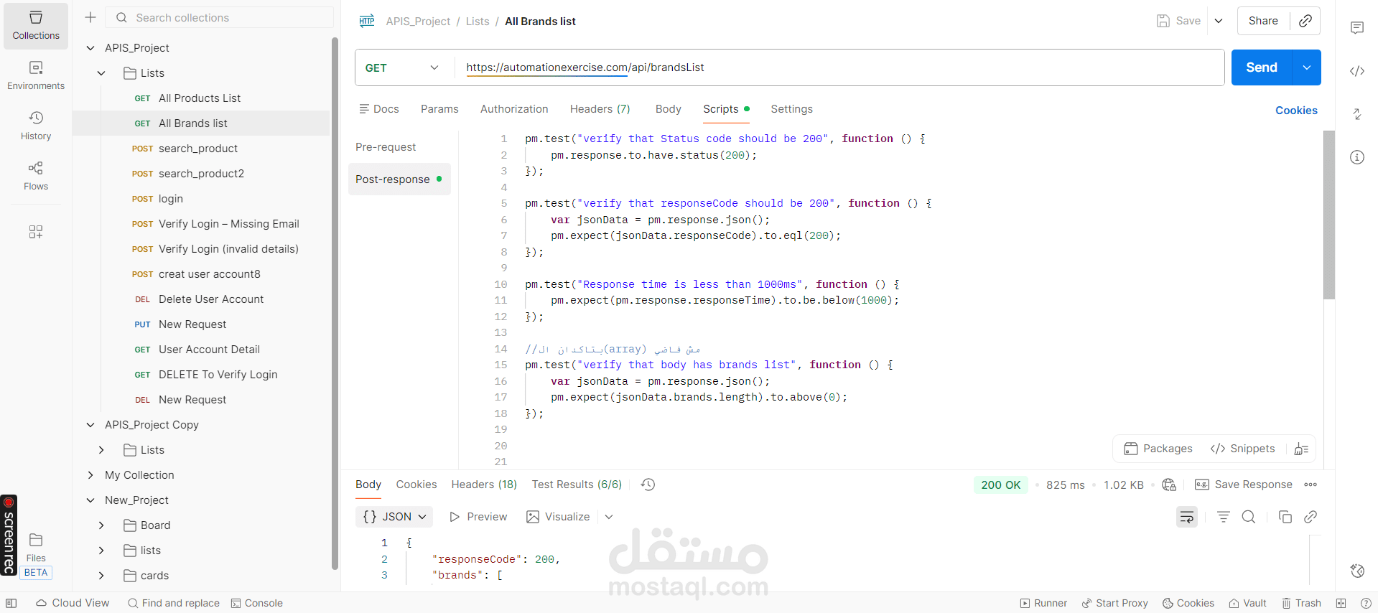Open the response Headers (18) tab

pos(484,485)
